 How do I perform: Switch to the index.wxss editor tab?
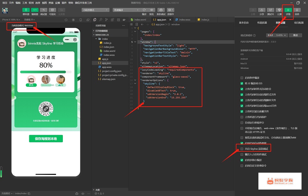tap(184, 20)
